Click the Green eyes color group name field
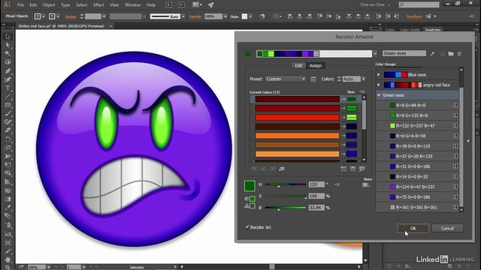Viewport: 481px width, 270px height. (x=404, y=53)
